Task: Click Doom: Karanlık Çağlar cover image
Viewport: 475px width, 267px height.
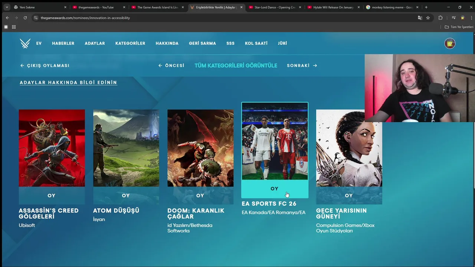Action: [200, 148]
